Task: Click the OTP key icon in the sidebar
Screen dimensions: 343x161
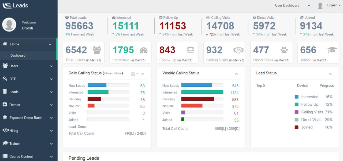Action: (x=5, y=79)
